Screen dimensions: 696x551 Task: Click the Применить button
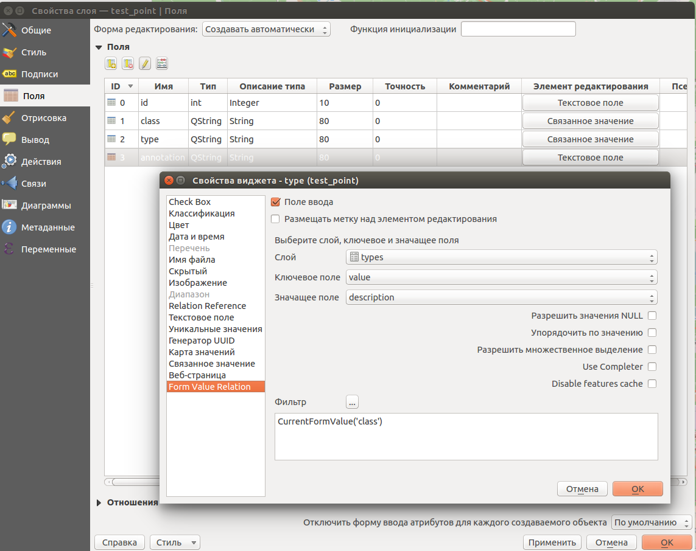pos(552,542)
